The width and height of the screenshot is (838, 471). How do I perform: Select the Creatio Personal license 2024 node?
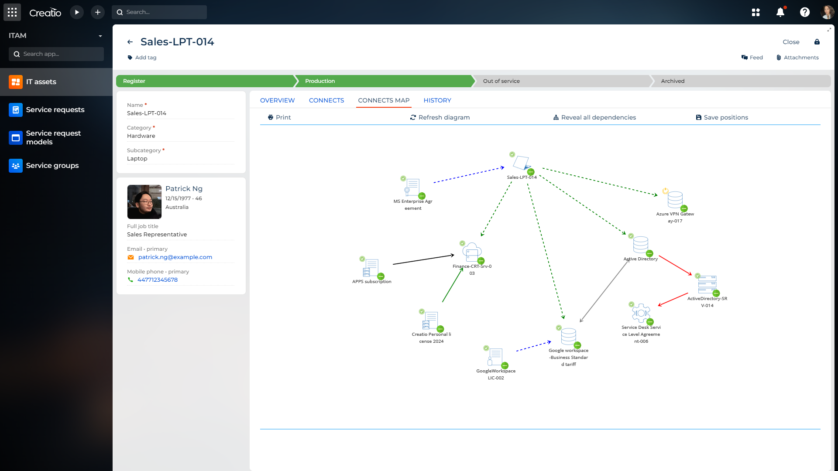pyautogui.click(x=430, y=320)
